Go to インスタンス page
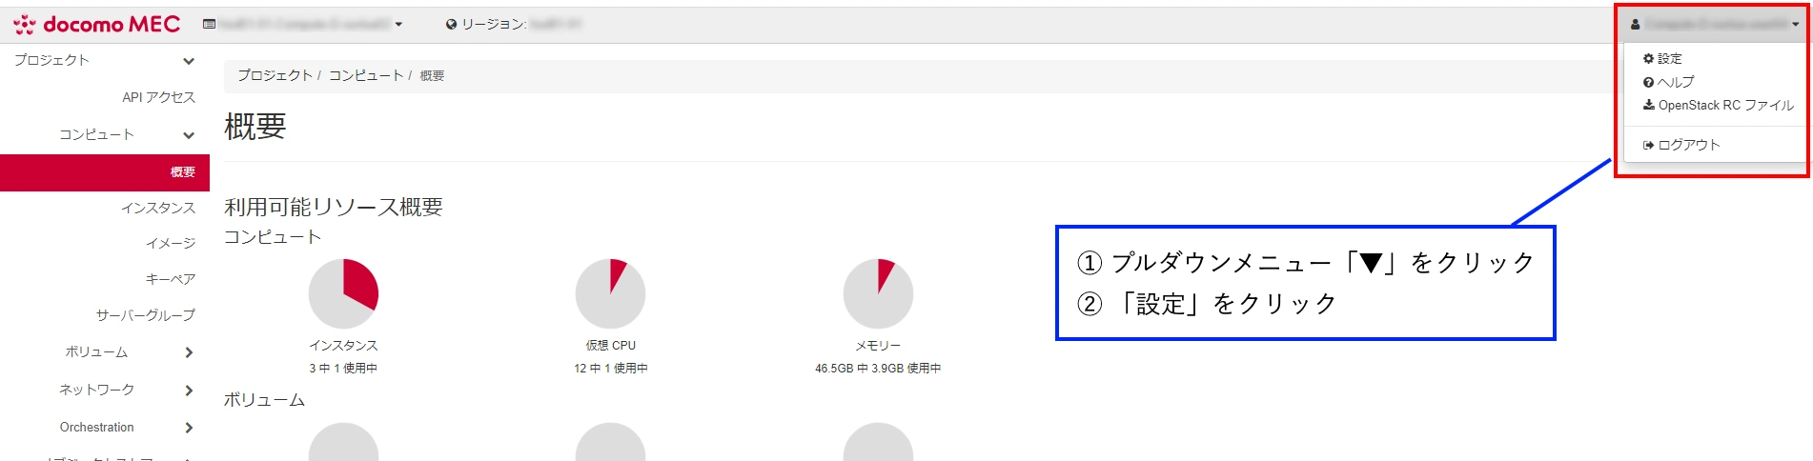This screenshot has width=1813, height=461. point(158,208)
